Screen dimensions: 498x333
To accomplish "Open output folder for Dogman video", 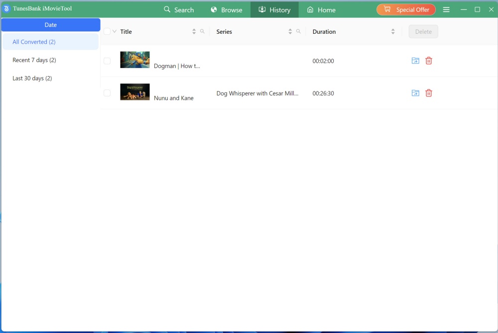I will point(415,61).
